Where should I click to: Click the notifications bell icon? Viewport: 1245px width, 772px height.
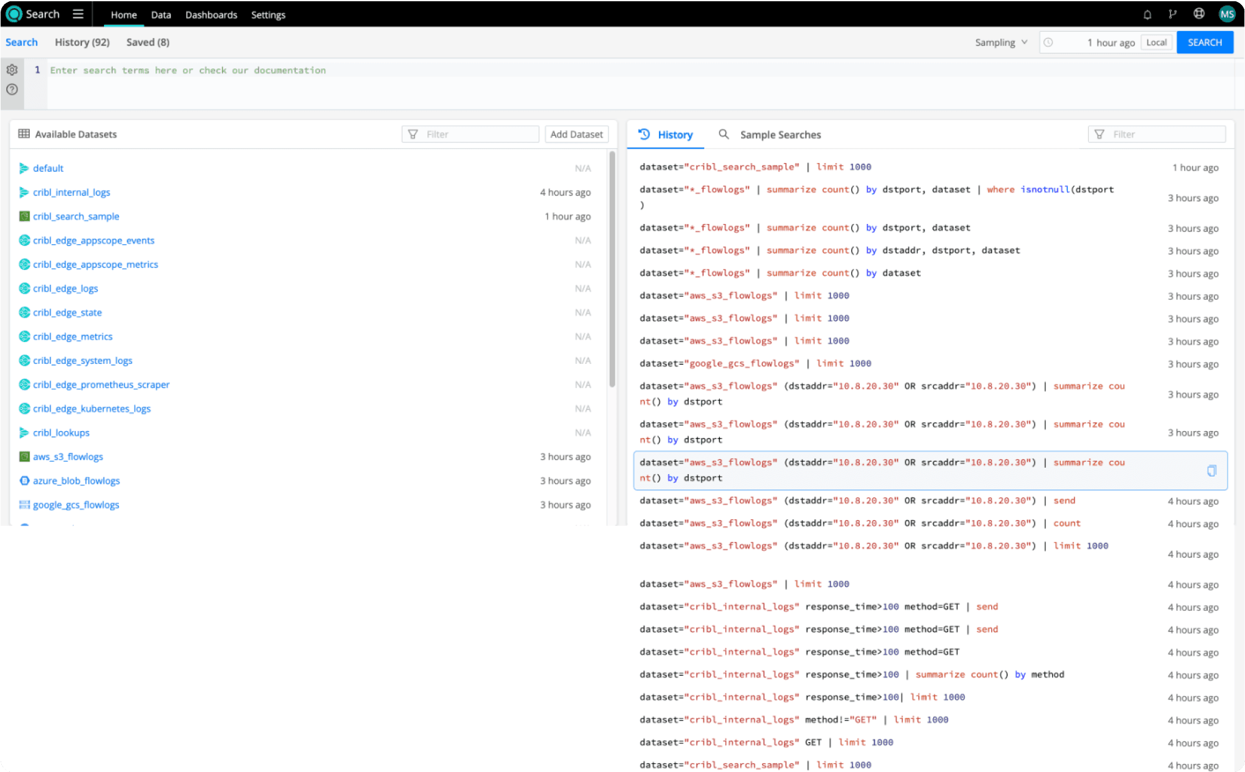click(x=1147, y=14)
